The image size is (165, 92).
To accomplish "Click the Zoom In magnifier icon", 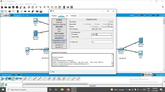I will (x=45, y=7).
